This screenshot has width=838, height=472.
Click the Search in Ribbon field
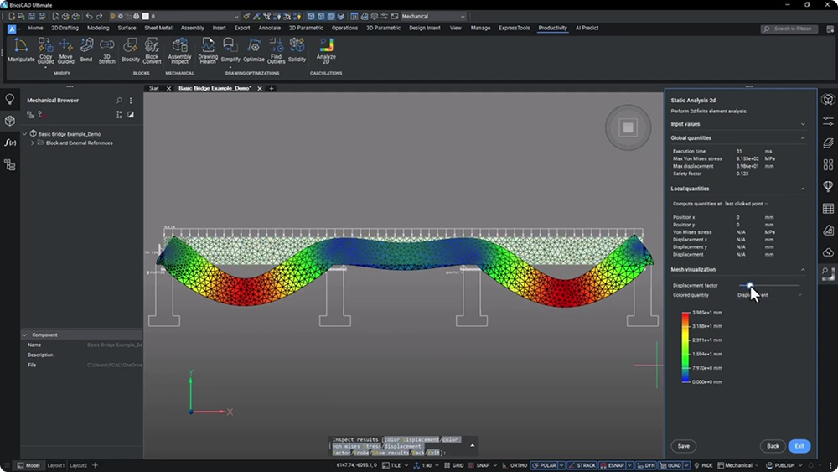tap(793, 29)
